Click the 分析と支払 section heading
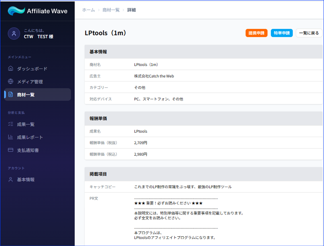This screenshot has width=324, height=246. (16, 112)
